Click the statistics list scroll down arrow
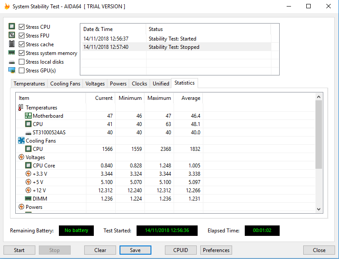 tap(318, 209)
